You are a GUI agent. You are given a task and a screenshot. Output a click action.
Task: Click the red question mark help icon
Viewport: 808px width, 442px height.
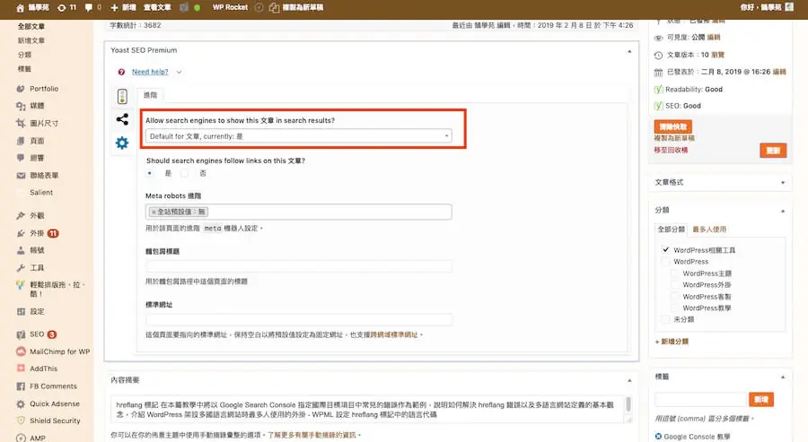point(121,72)
